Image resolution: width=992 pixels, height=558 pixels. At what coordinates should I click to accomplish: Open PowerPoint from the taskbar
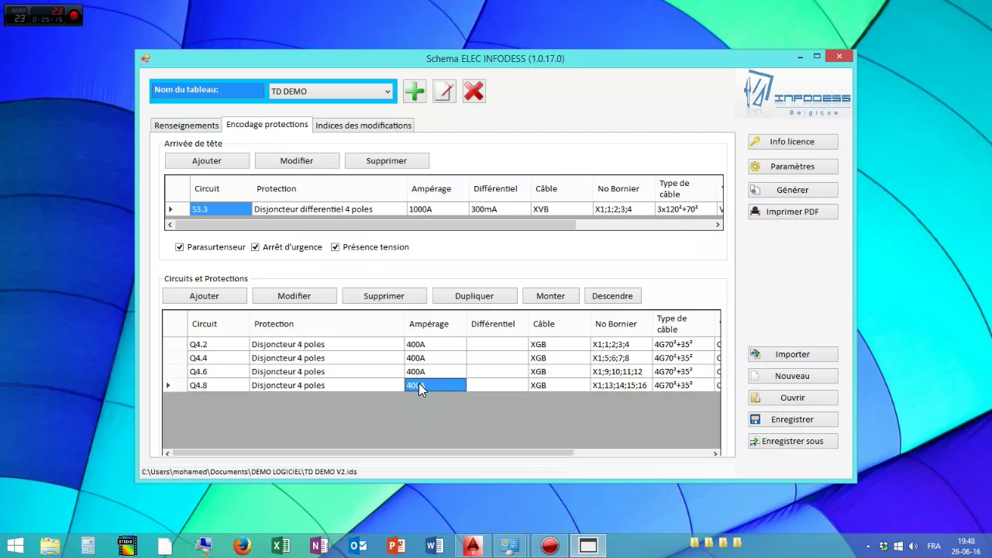(396, 546)
